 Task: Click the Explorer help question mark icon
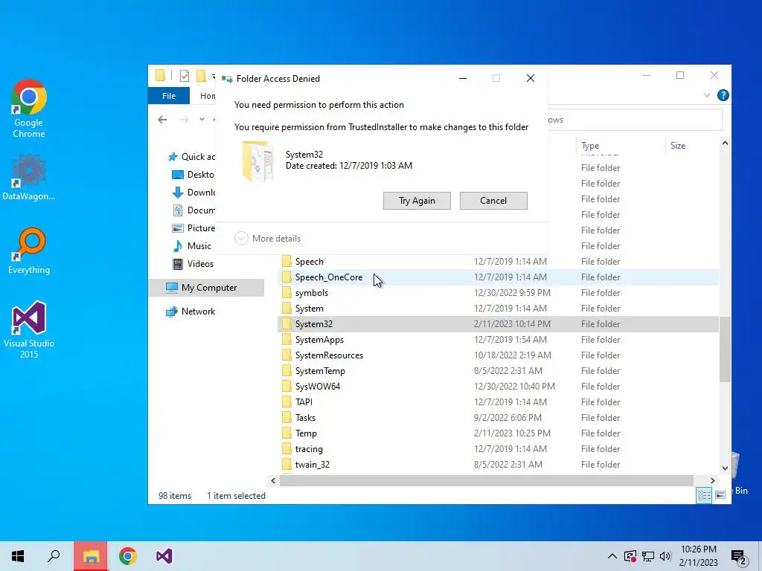coord(723,95)
